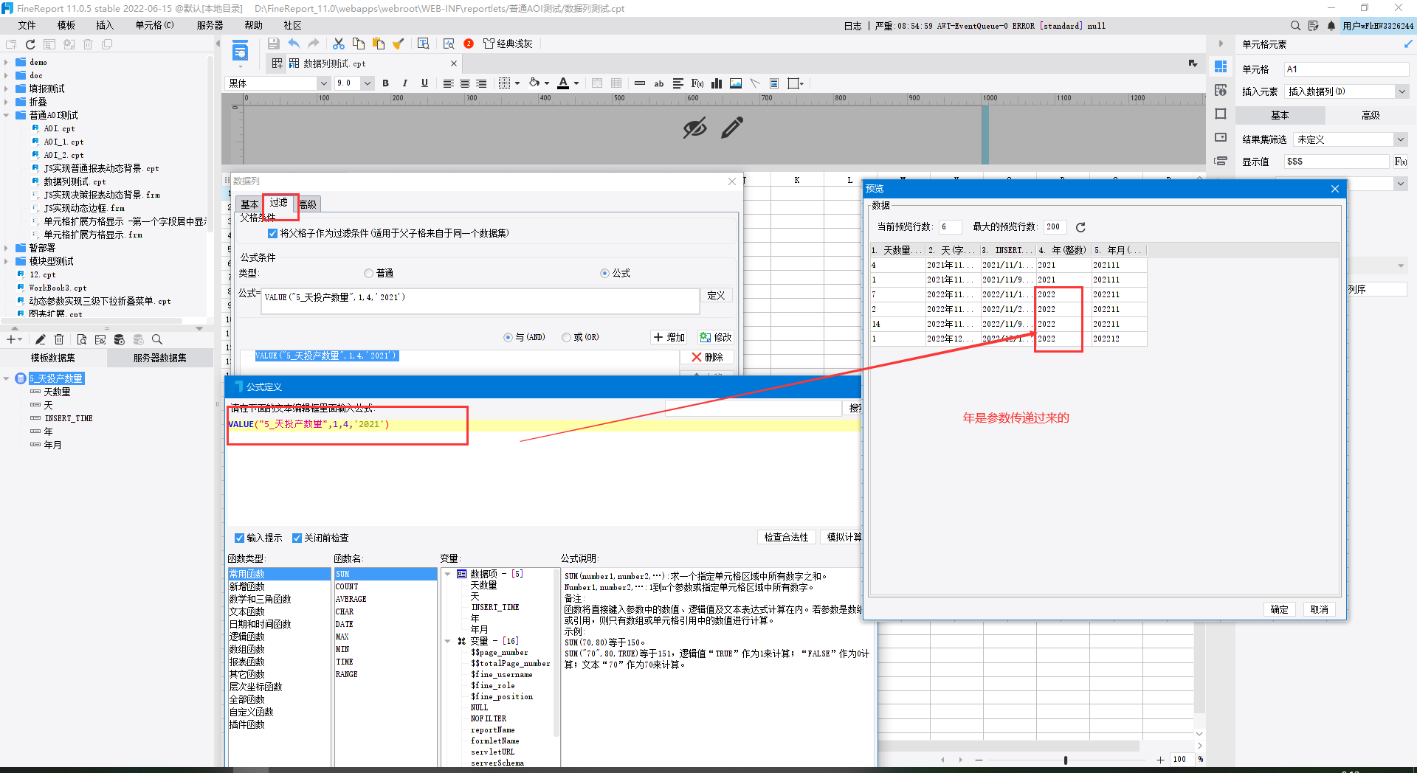Click the 显示值 input field
The image size is (1417, 773).
click(x=1337, y=162)
